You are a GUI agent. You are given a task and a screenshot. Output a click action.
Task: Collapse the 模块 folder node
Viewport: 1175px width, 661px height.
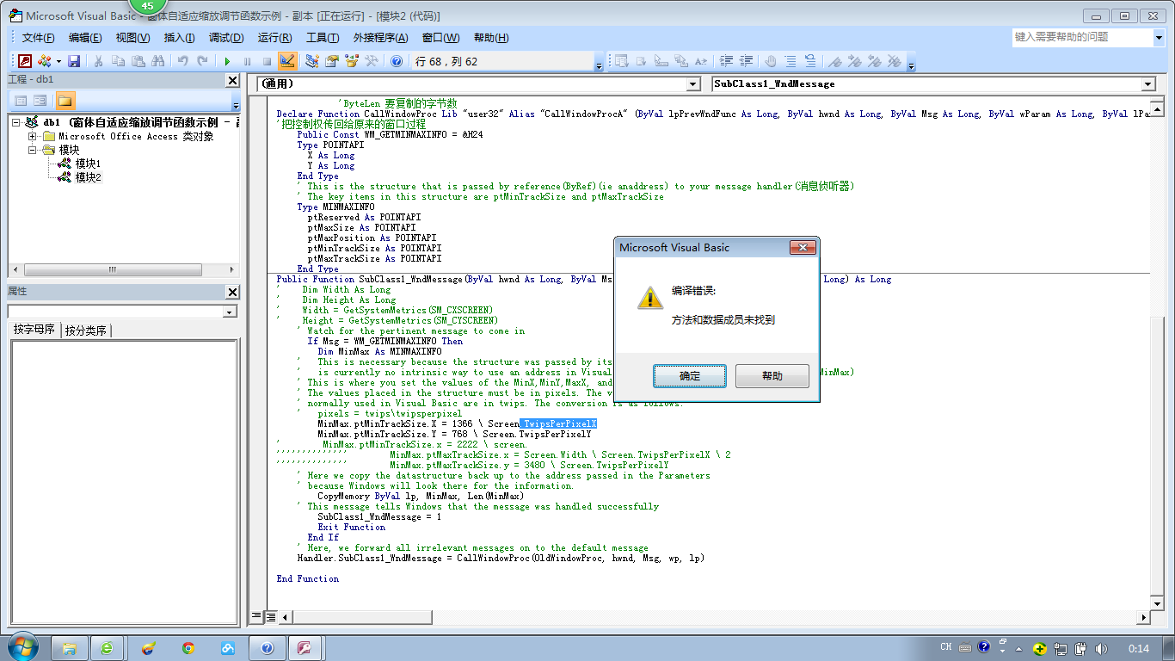pos(33,150)
